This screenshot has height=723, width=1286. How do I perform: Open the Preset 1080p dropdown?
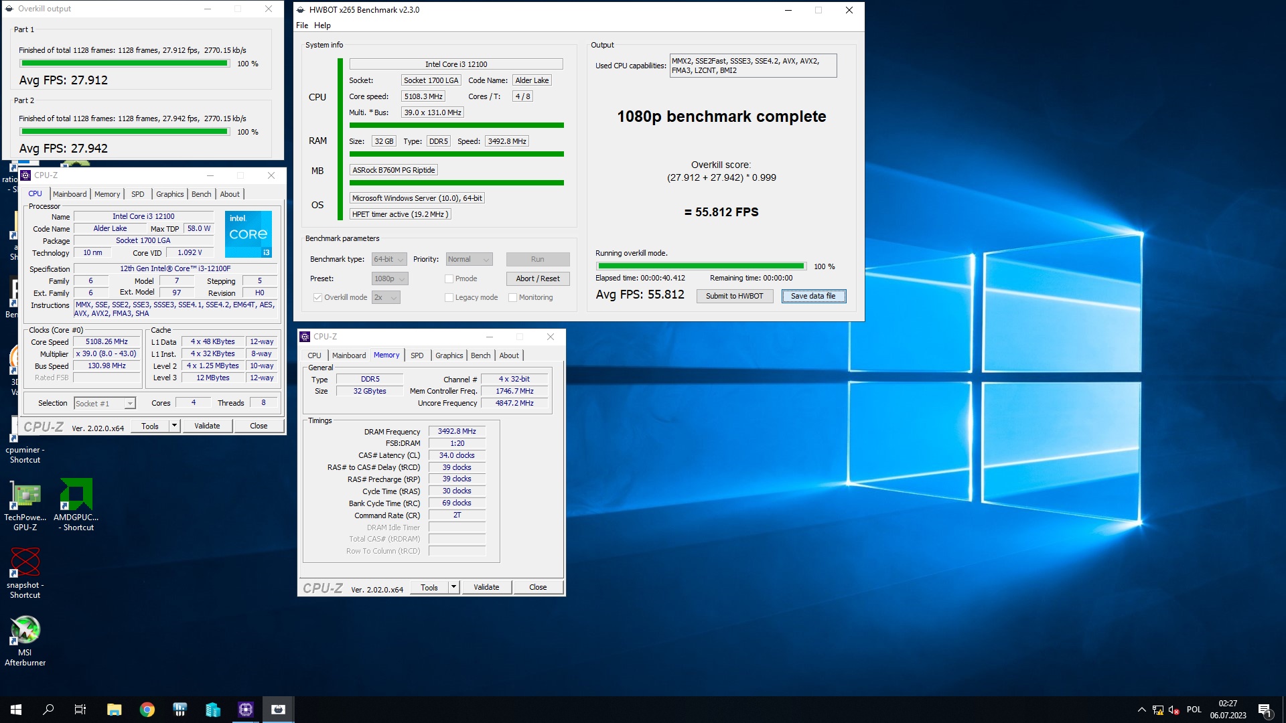[x=390, y=279]
